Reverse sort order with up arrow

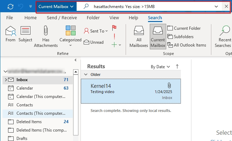click(177, 66)
